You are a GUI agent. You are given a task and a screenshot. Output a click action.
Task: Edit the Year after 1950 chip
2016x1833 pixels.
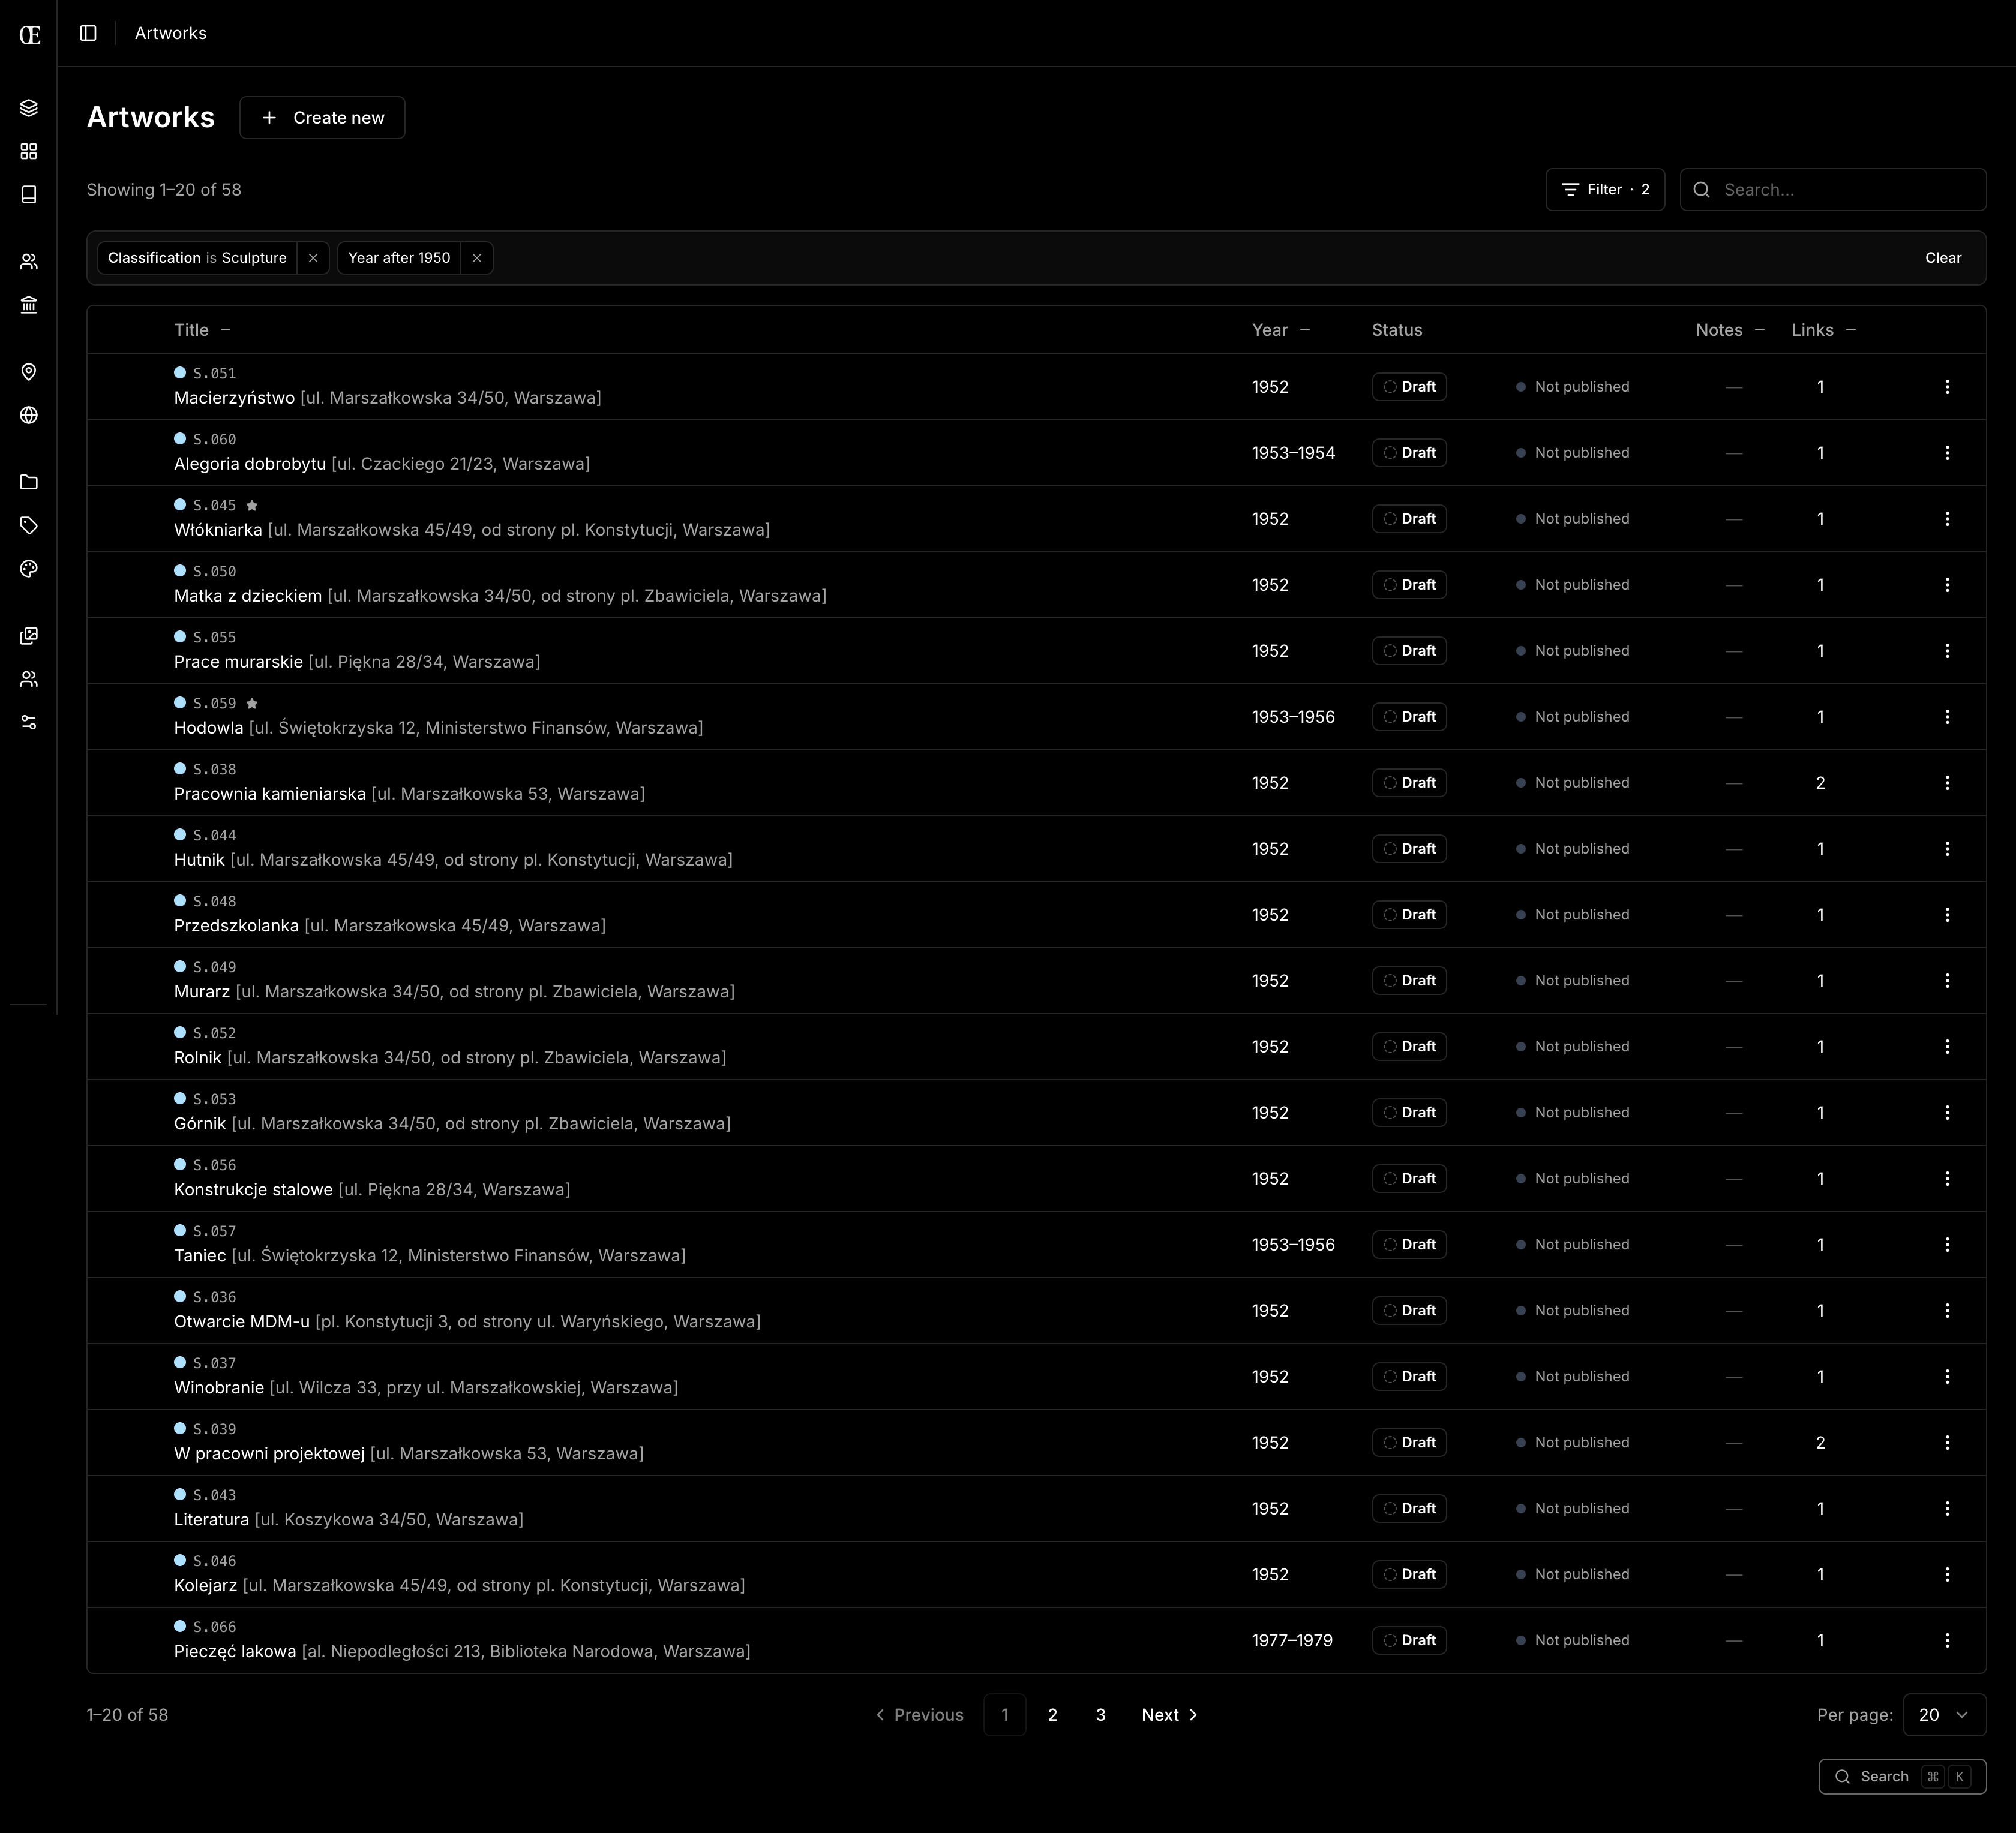coord(399,258)
